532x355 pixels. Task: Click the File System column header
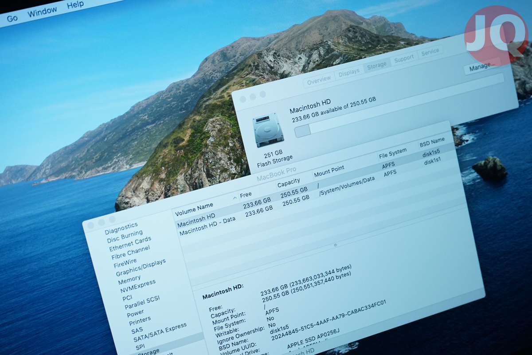[x=392, y=154]
